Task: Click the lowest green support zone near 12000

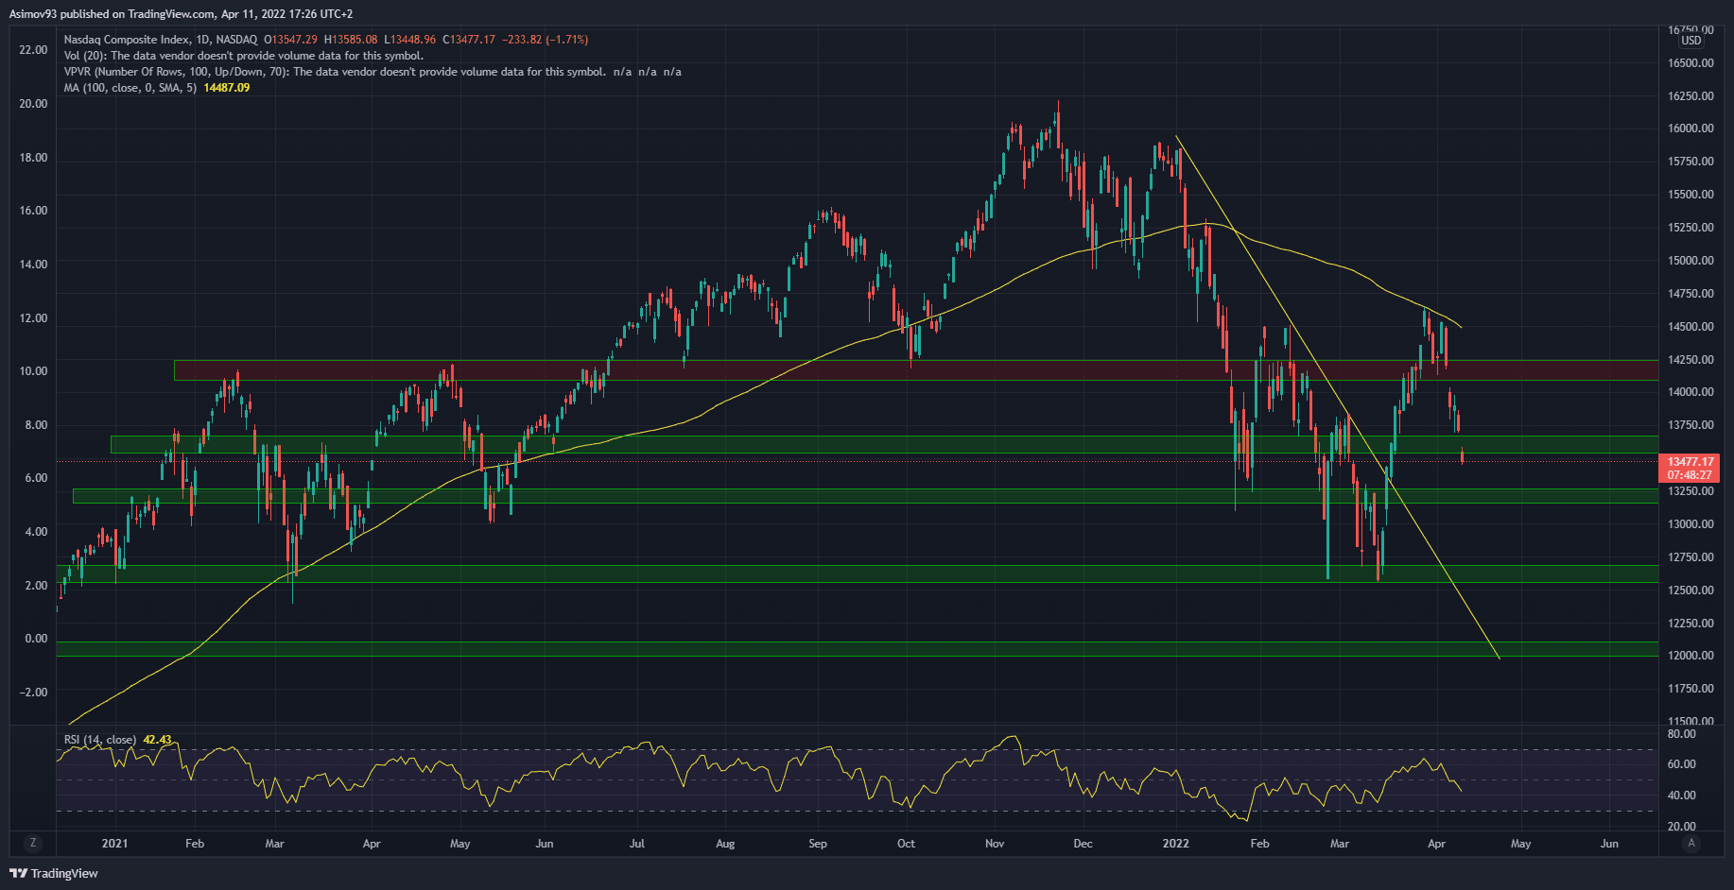Action: coord(851,649)
